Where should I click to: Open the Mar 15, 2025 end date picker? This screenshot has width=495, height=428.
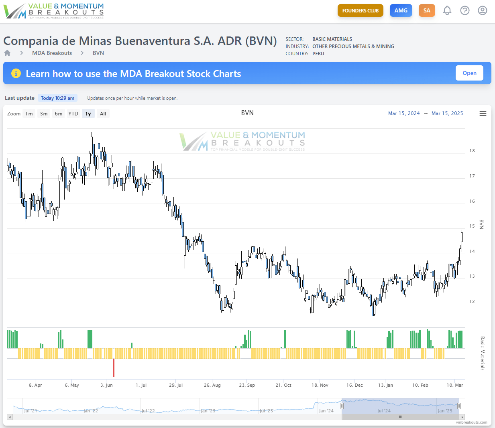coord(447,113)
